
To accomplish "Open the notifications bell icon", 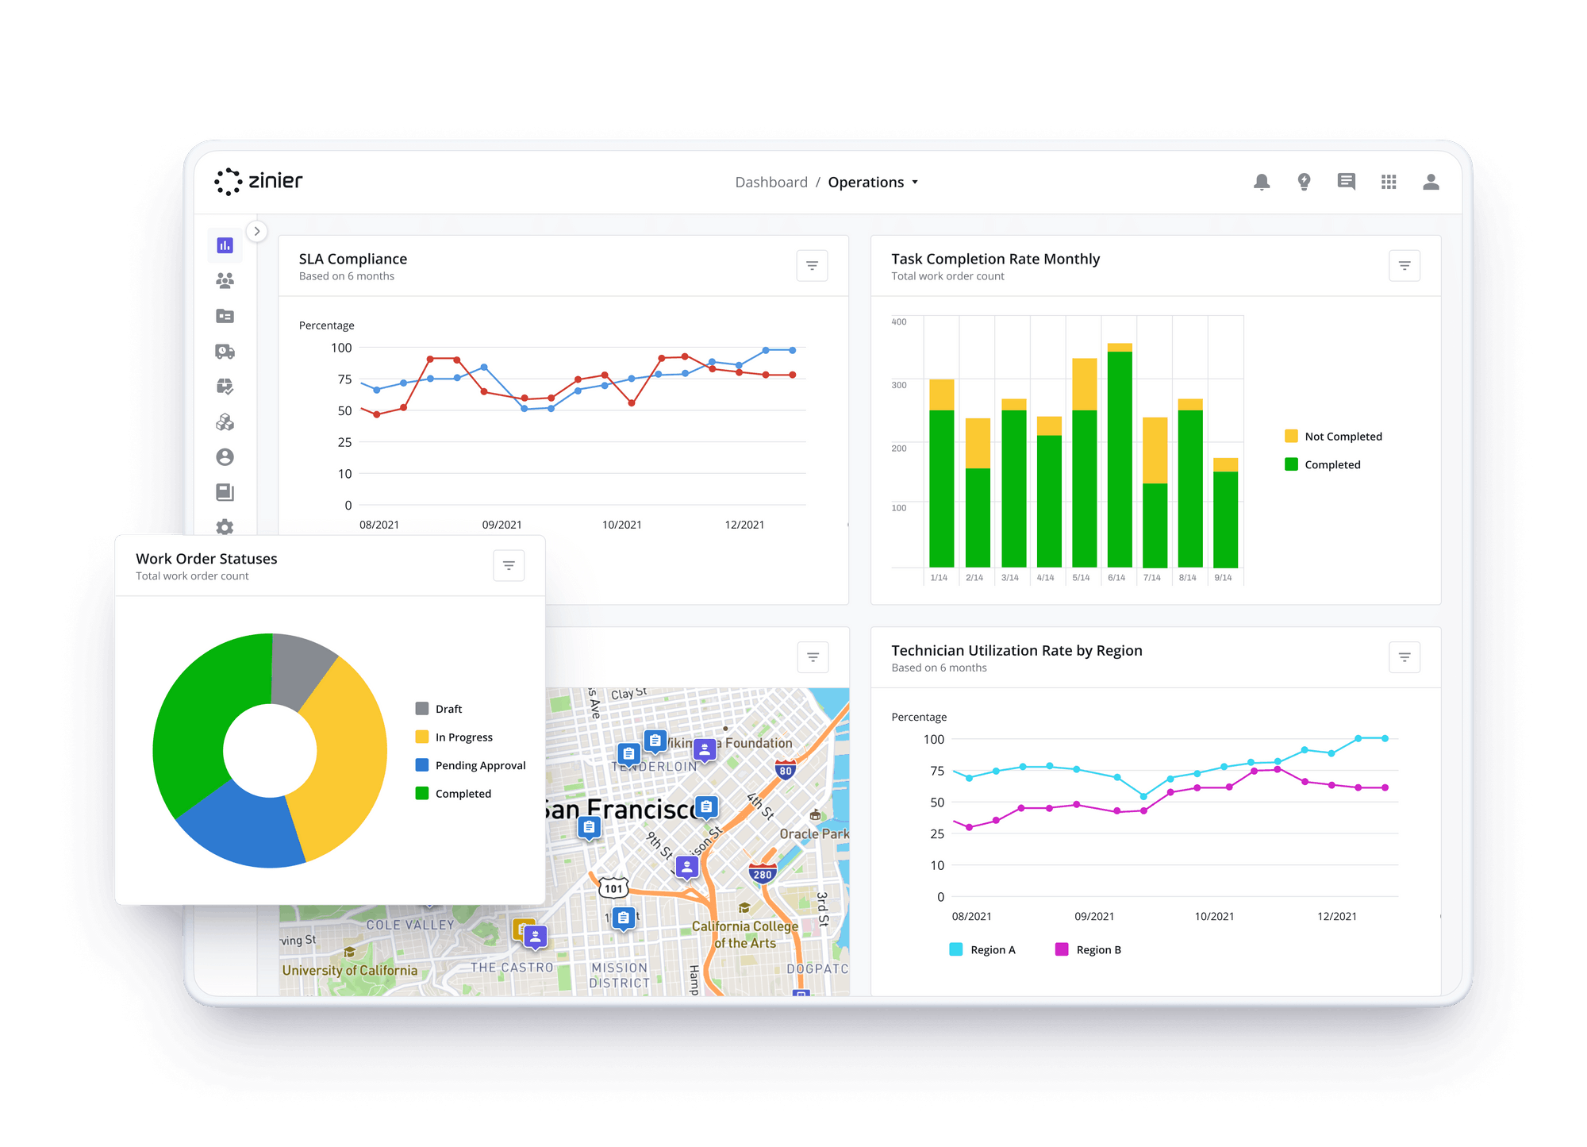I will (x=1261, y=182).
